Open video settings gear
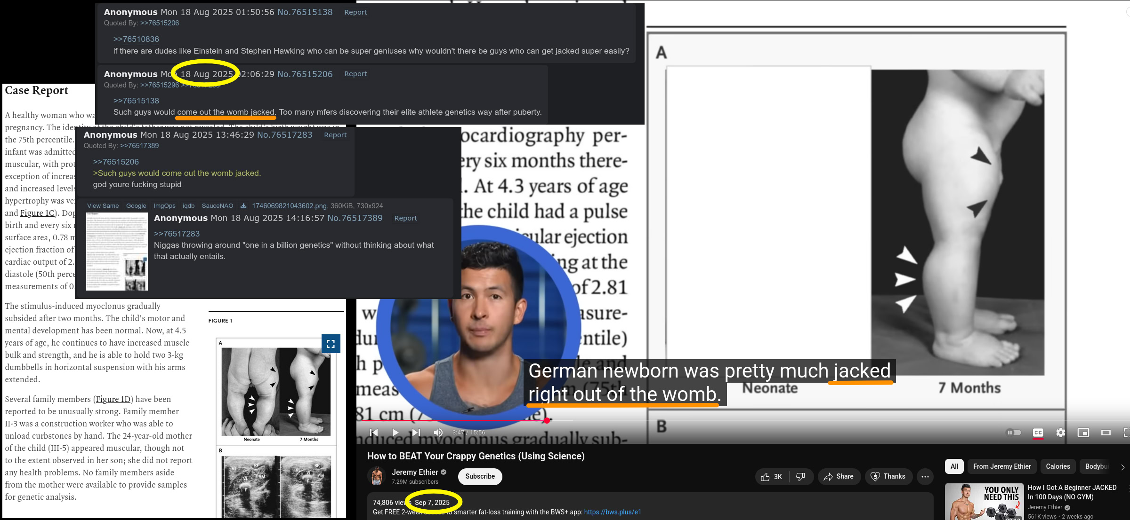The image size is (1130, 520). coord(1060,433)
